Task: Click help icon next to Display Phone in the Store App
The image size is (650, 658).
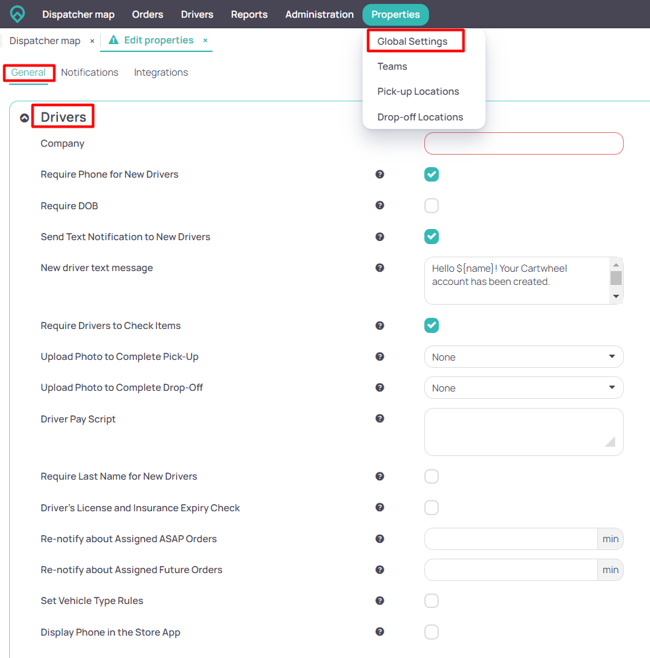Action: (x=380, y=632)
